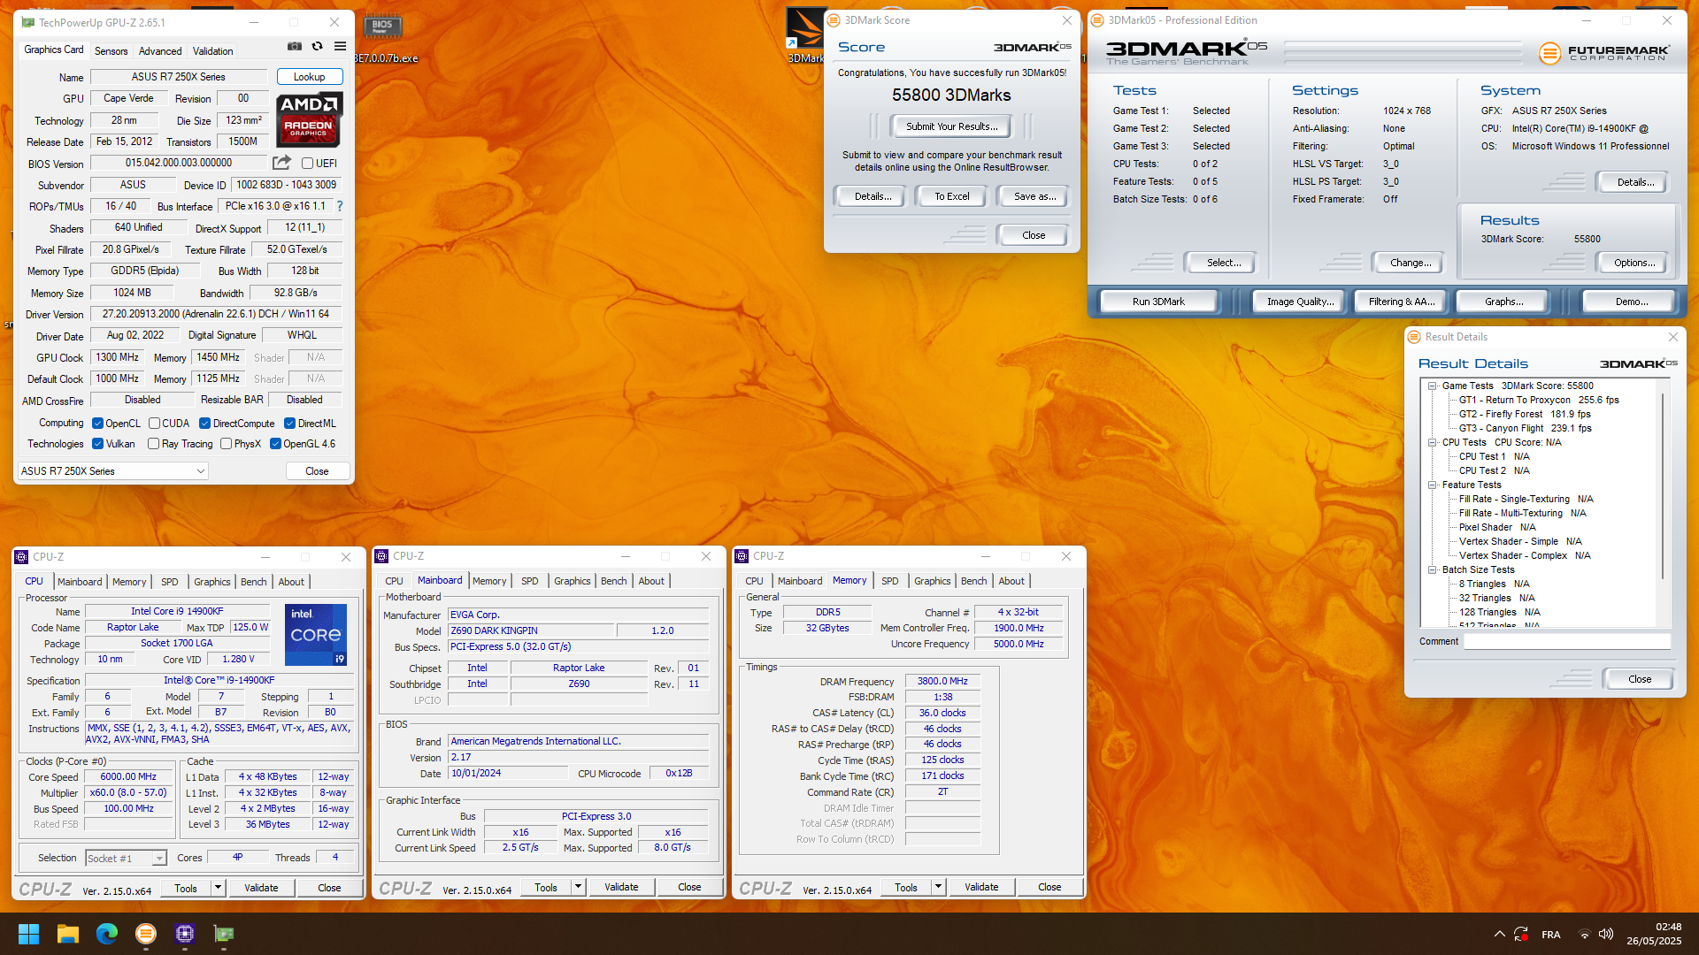Click the Bus Interface question mark
The height and width of the screenshot is (955, 1699).
point(340,206)
